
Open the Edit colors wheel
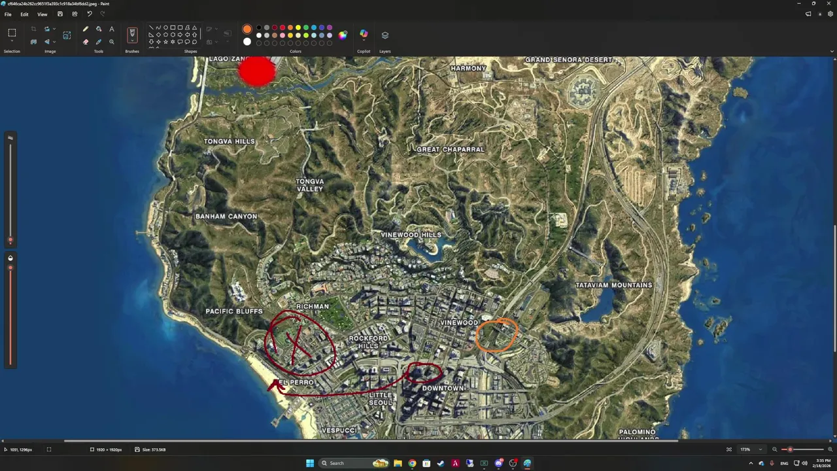[x=343, y=35]
